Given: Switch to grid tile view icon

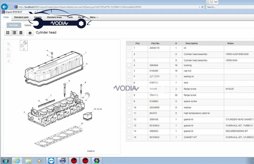Looking at the screenshot, I should click(x=8, y=33).
